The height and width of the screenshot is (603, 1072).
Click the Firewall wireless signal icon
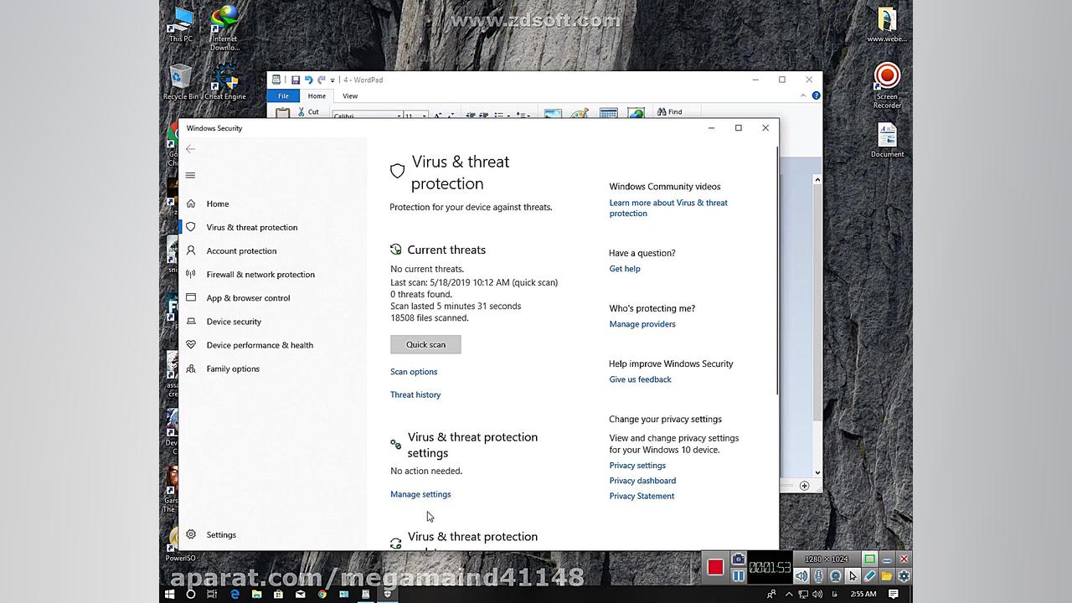click(191, 274)
